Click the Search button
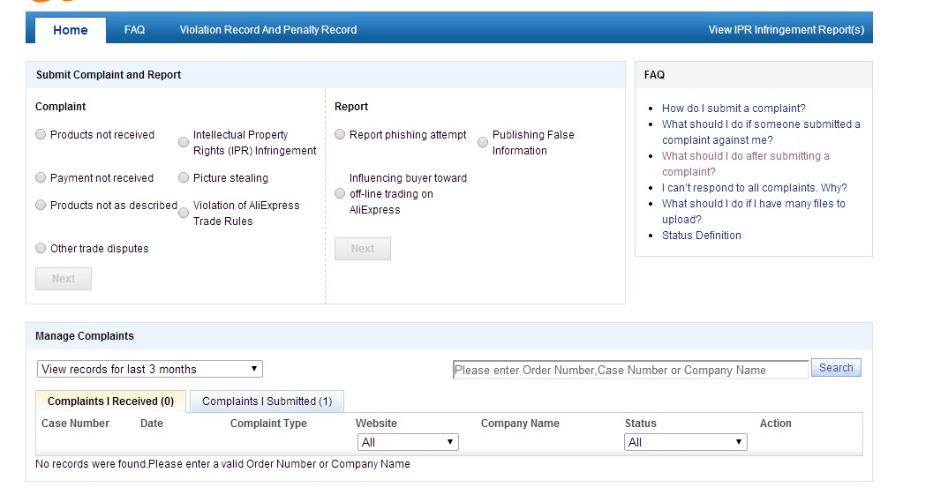Image resolution: width=933 pixels, height=495 pixels. pos(836,368)
